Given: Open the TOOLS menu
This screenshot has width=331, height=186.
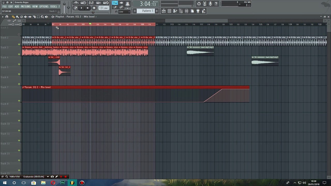Looking at the screenshot, I should 54,6.
